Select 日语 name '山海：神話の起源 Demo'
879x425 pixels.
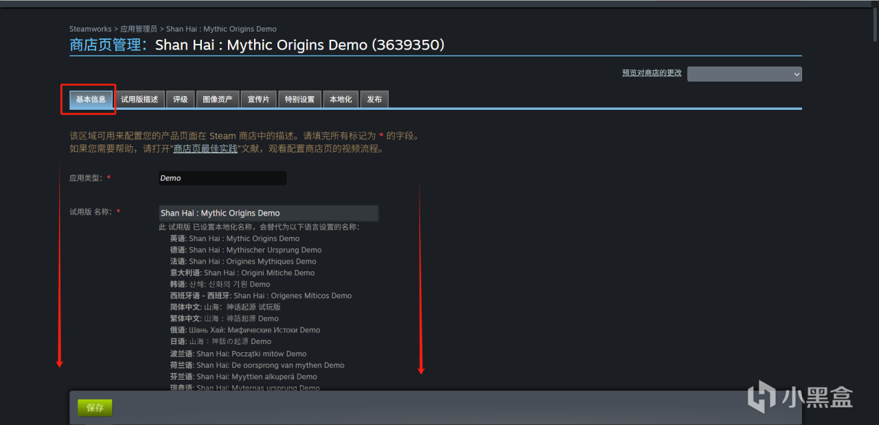click(230, 341)
